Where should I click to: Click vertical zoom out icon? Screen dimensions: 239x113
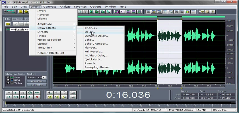[73, 97]
